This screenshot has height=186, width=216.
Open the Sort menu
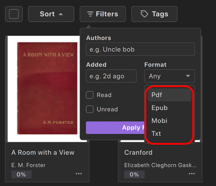pyautogui.click(x=51, y=14)
